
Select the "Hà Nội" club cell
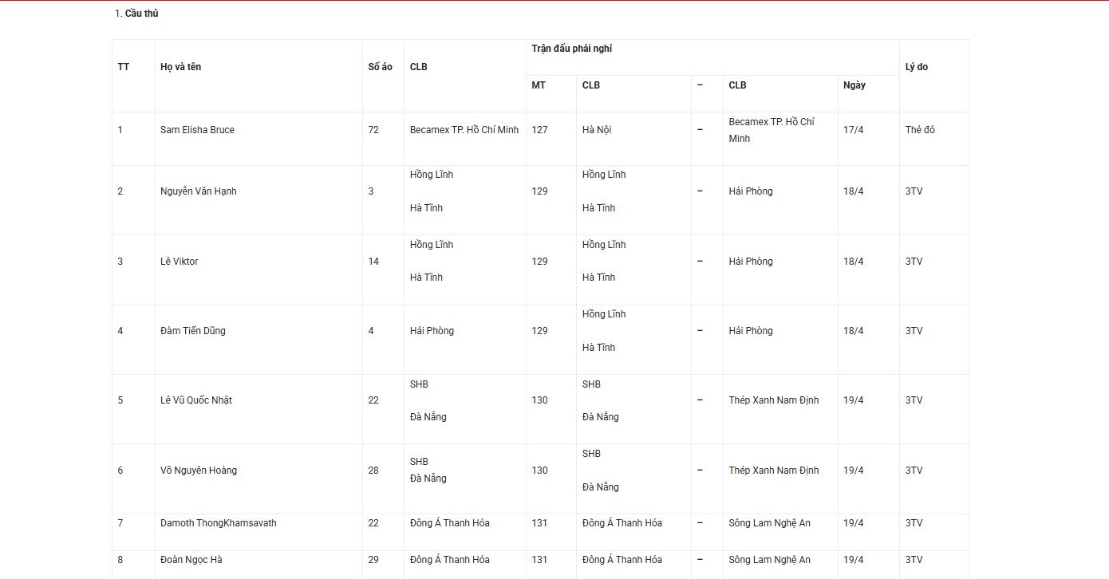(597, 130)
